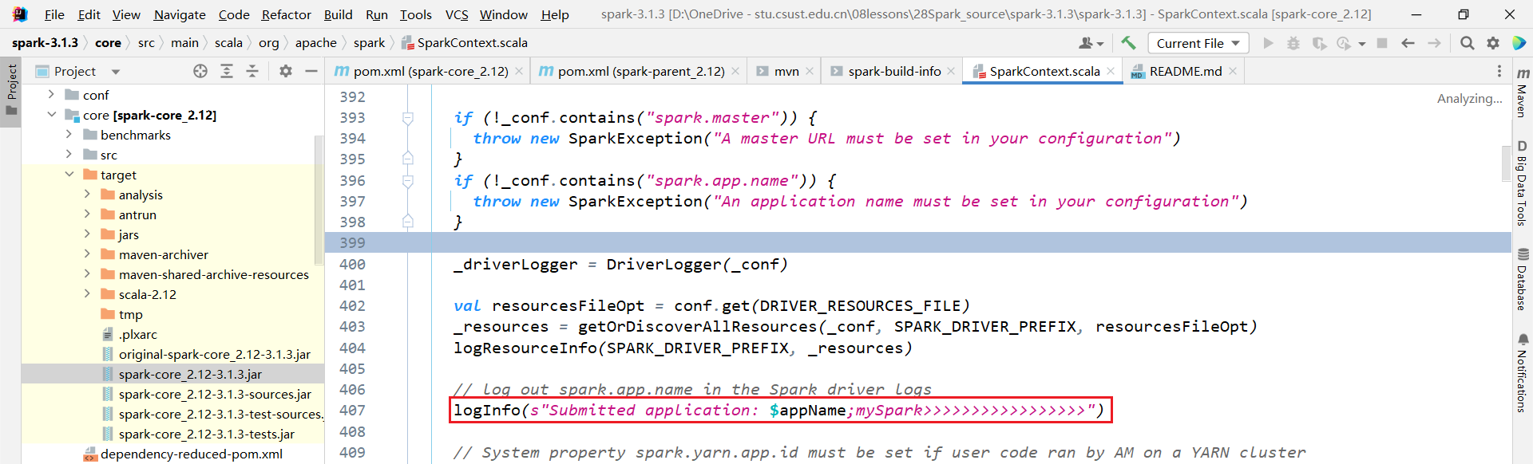Toggle fold marker at line 393

click(x=408, y=118)
